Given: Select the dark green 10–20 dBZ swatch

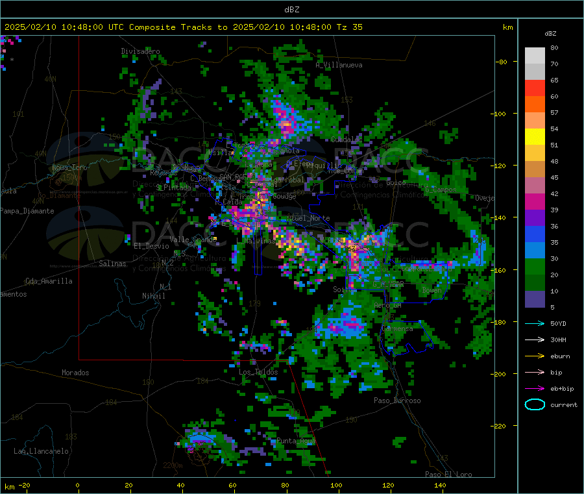Looking at the screenshot, I should (535, 282).
